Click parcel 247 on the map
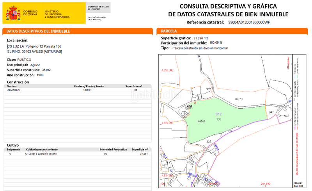312x191 pixels. tap(271, 112)
